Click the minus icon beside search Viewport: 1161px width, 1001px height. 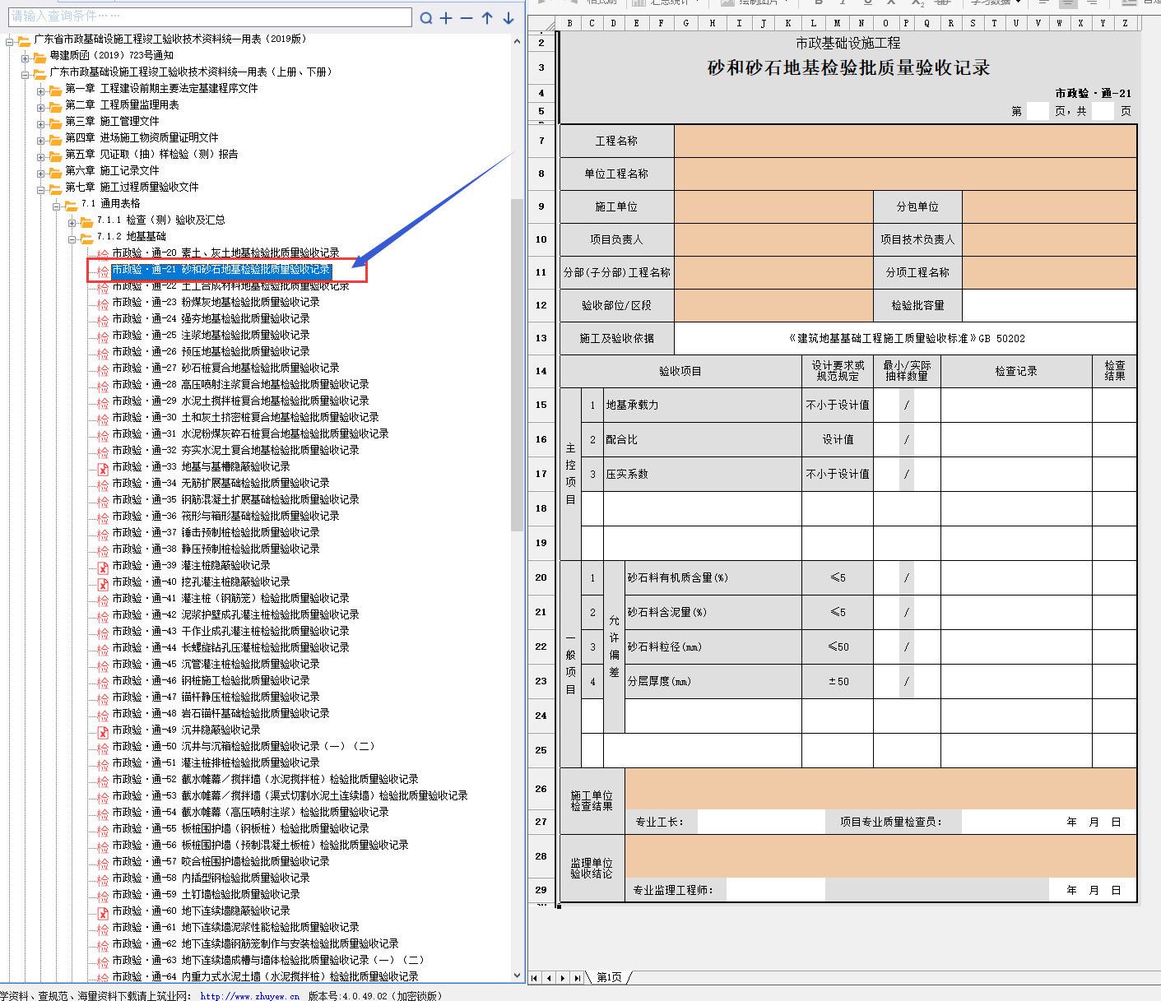tap(467, 18)
